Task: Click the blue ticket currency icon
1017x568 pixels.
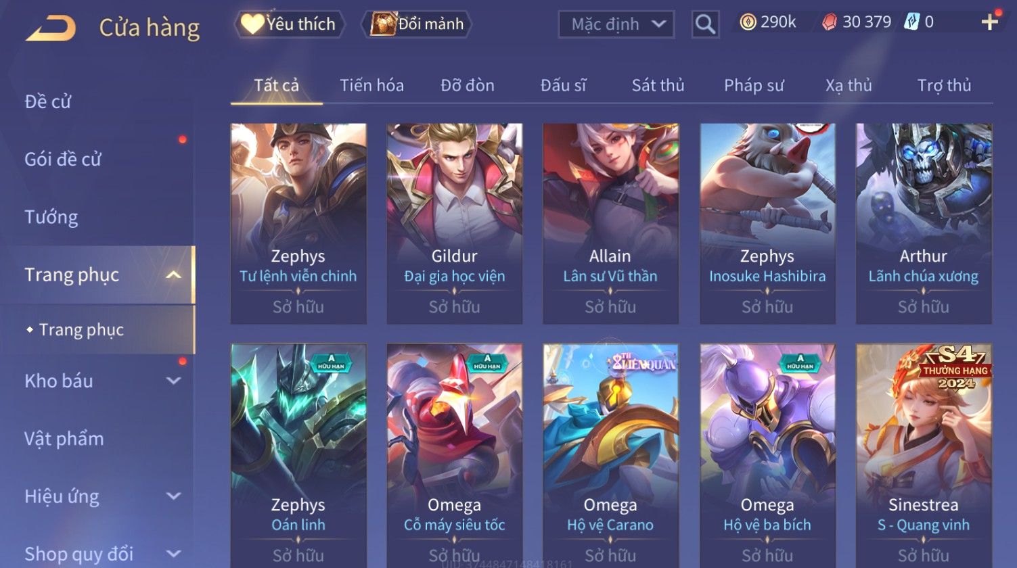Action: point(912,22)
